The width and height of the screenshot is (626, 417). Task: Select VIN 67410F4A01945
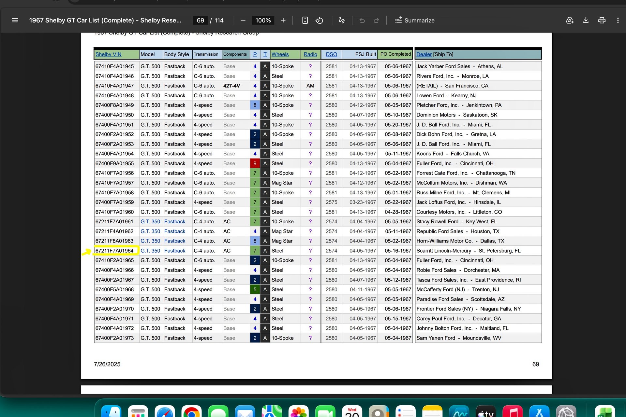pyautogui.click(x=114, y=66)
